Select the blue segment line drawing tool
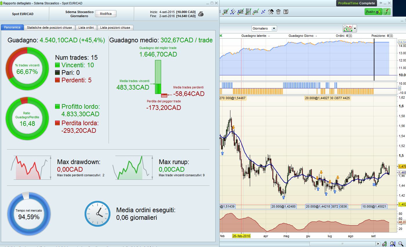406x247 pixels. [x=263, y=12]
